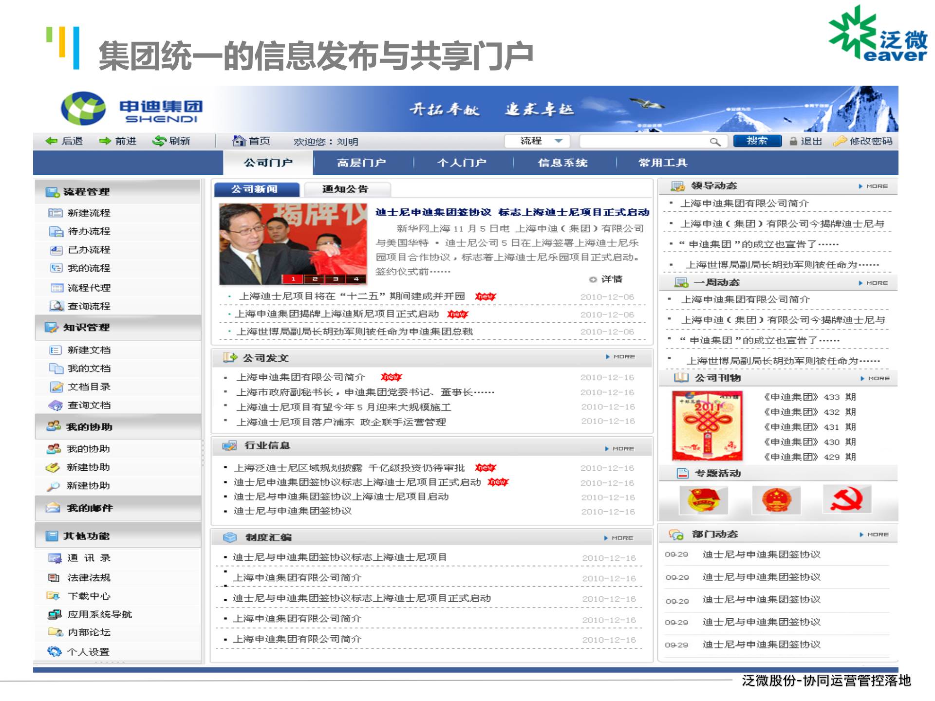The height and width of the screenshot is (701, 935).
Task: Open 待办流程 pending workflows
Action: tap(89, 231)
